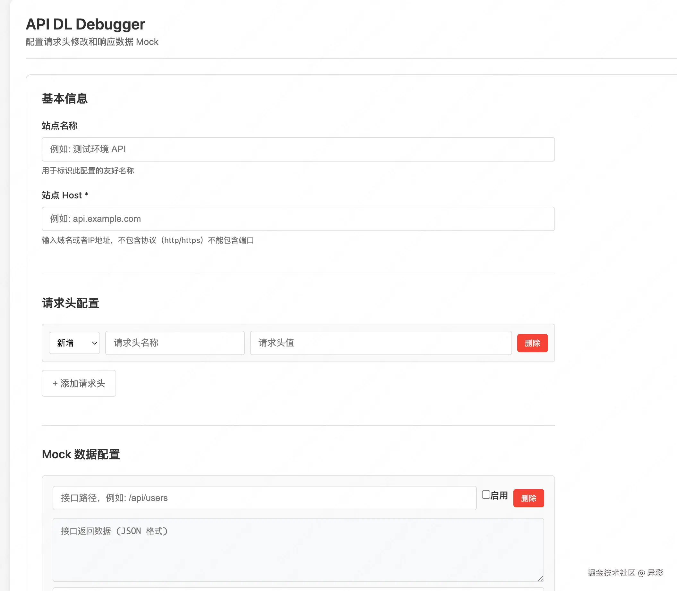Click the 站点 Host * field label

[65, 195]
